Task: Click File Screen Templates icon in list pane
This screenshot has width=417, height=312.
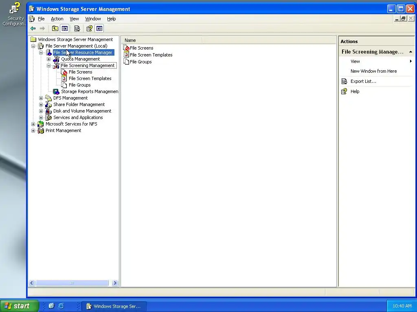Action: click(126, 55)
